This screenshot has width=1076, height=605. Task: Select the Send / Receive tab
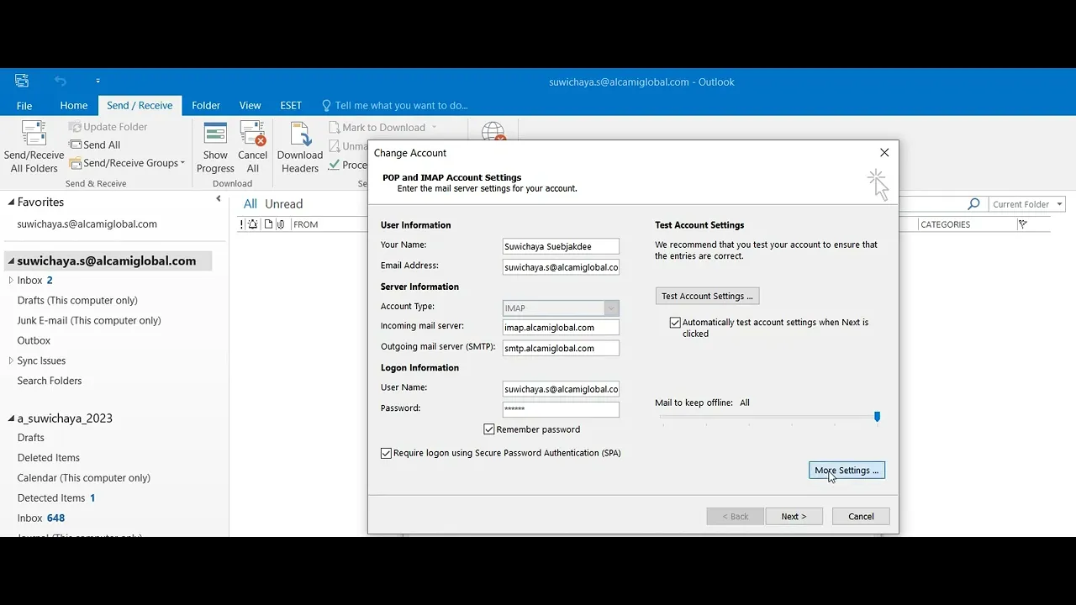pos(140,105)
